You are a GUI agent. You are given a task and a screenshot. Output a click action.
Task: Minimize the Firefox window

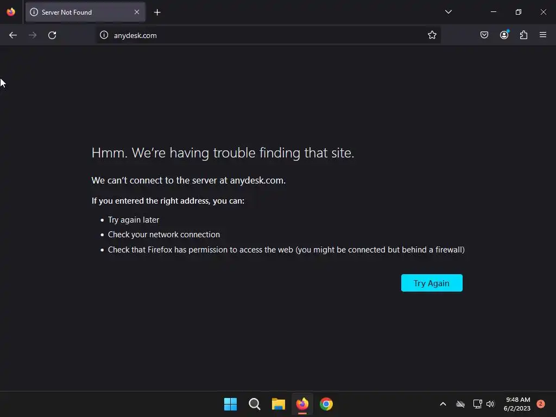(x=493, y=12)
